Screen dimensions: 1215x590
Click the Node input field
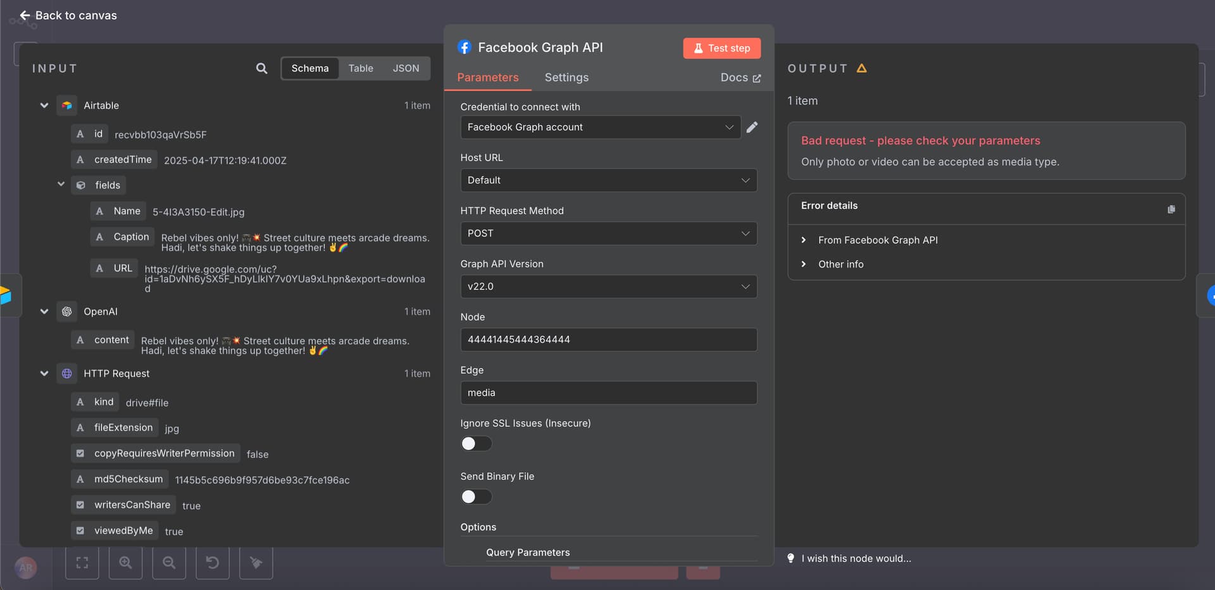pos(609,340)
